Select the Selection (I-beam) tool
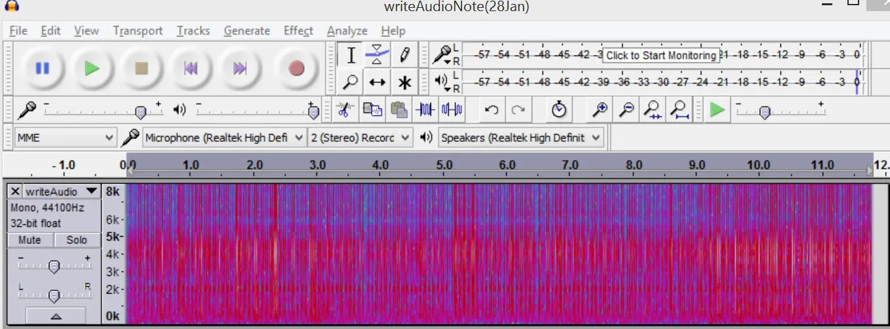 (x=351, y=56)
